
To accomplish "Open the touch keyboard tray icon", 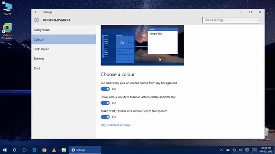I will pyautogui.click(x=254, y=150).
